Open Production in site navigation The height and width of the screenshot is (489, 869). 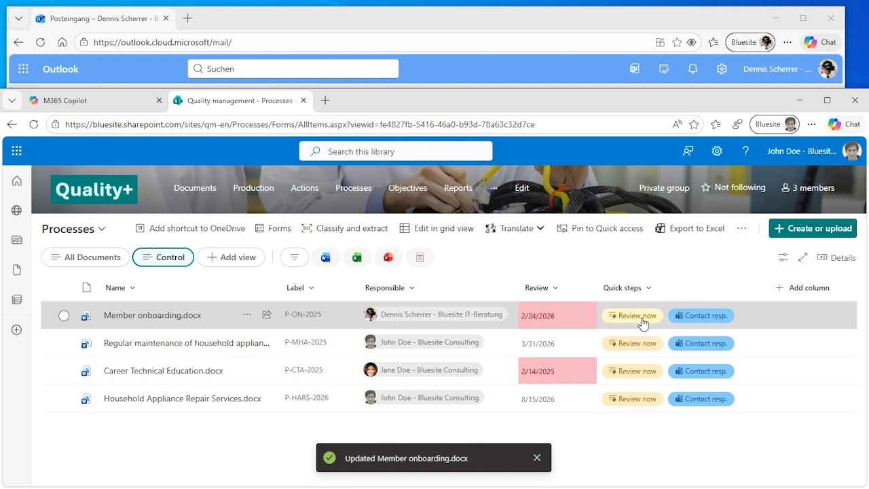[253, 188]
